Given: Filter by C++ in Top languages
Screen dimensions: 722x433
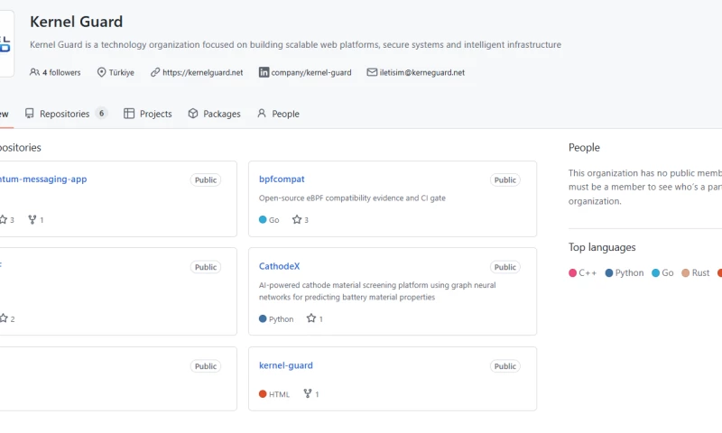Looking at the screenshot, I should coord(582,272).
